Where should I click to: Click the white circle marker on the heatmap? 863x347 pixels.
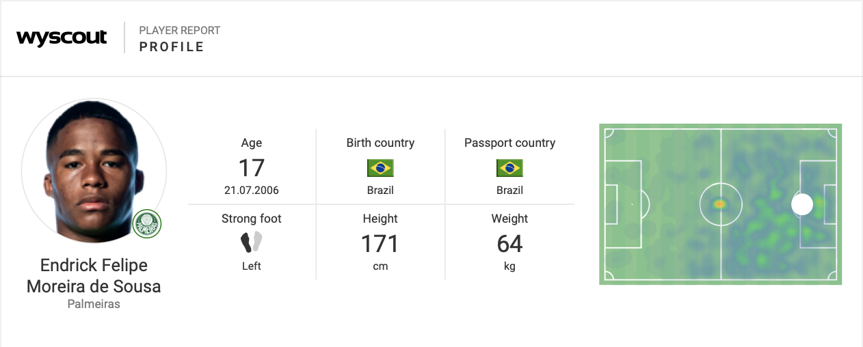802,204
